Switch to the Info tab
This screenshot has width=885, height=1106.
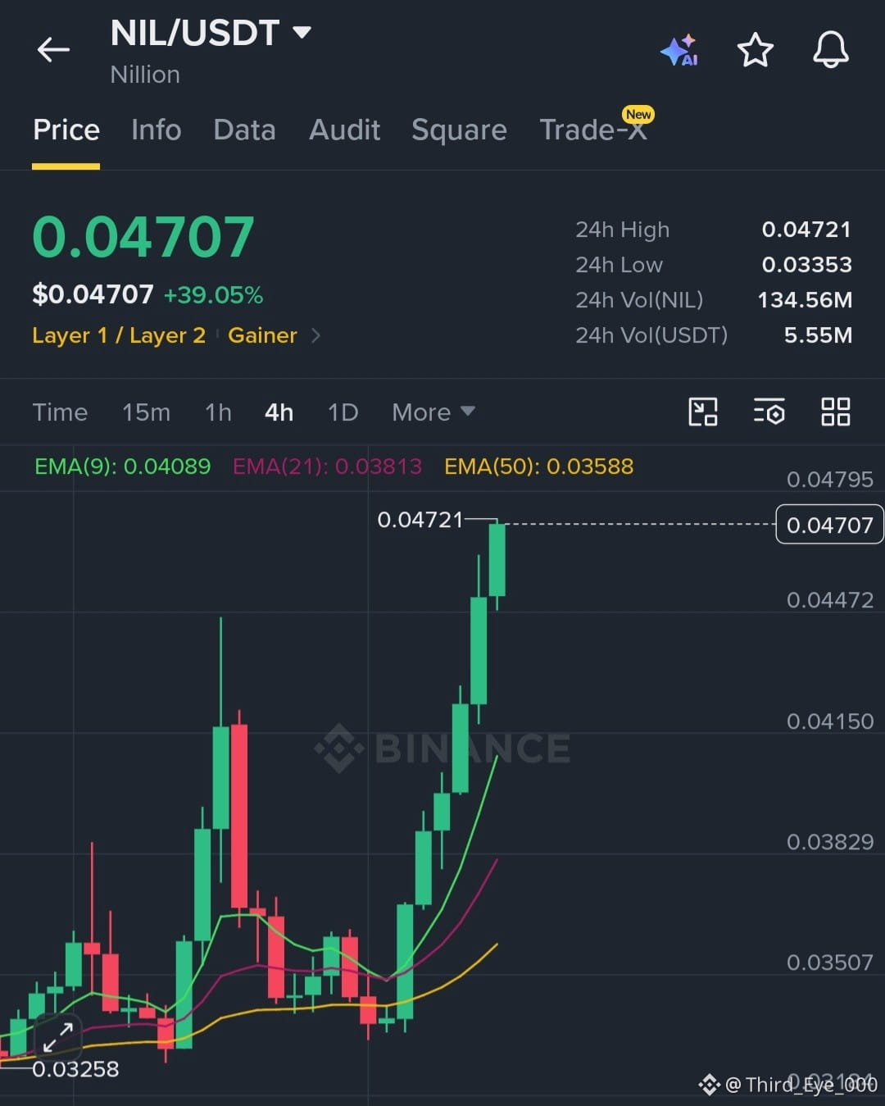tap(156, 130)
